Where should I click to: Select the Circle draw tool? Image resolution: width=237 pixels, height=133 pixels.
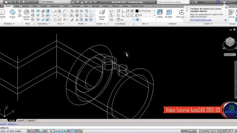tap(65, 15)
